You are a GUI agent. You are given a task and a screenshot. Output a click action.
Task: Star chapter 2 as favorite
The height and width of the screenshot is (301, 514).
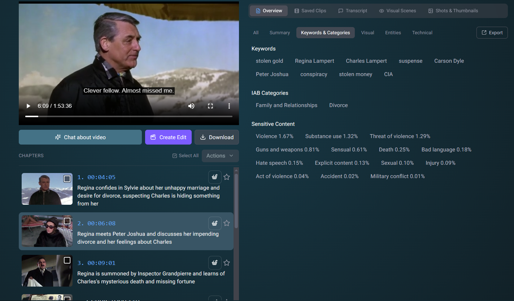click(x=227, y=223)
